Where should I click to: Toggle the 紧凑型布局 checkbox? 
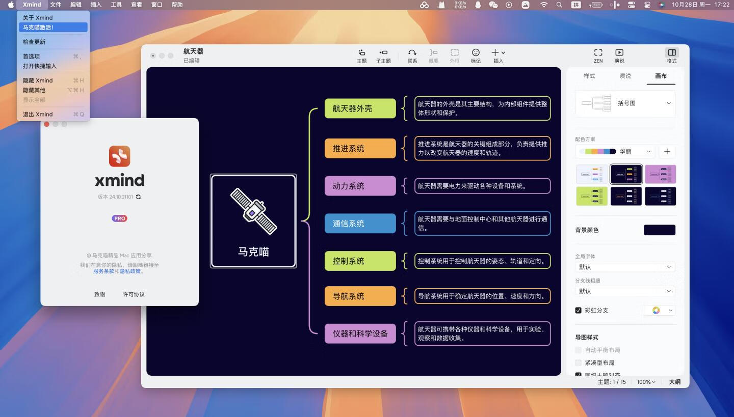click(578, 363)
